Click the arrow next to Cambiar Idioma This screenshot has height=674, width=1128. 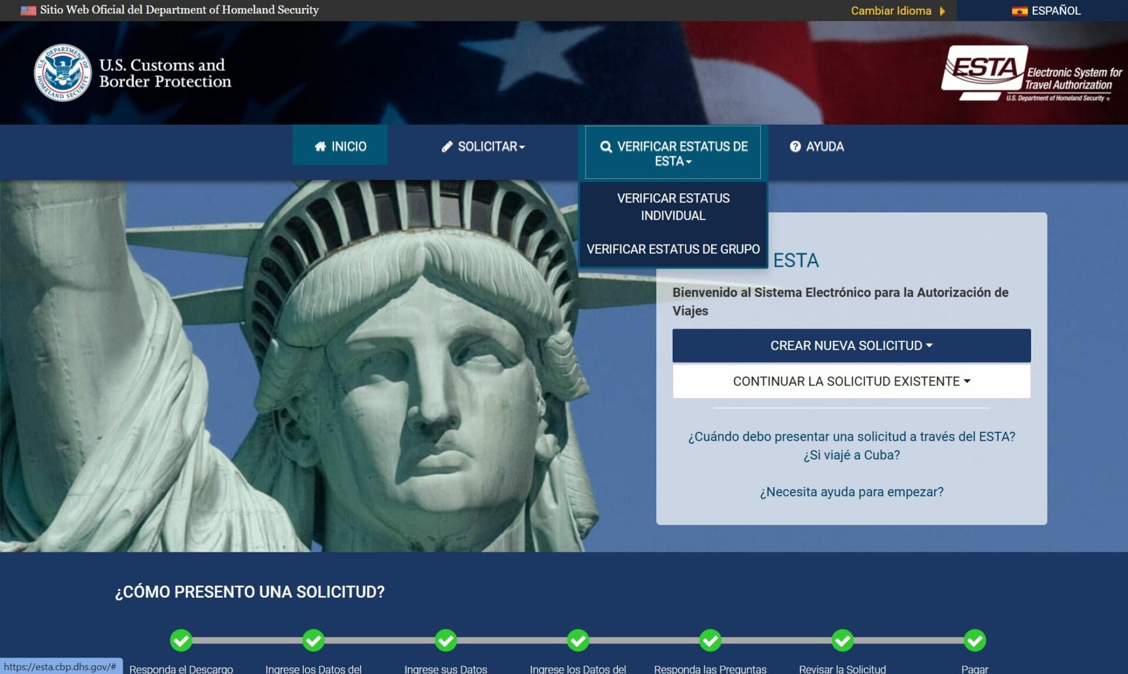click(x=942, y=11)
